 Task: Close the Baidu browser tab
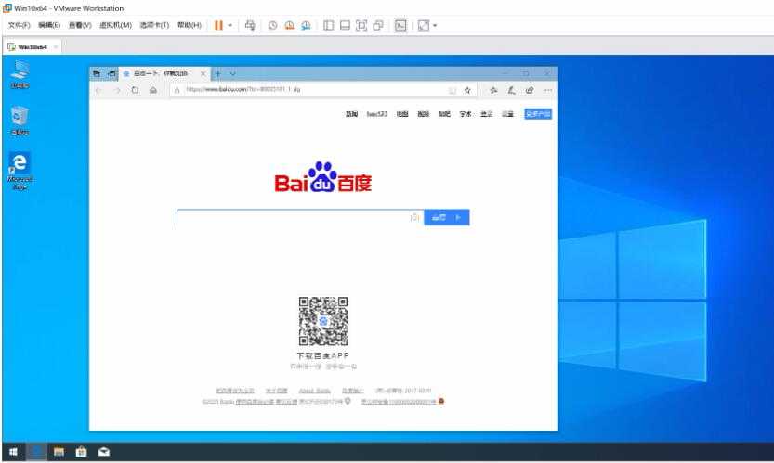pos(203,73)
